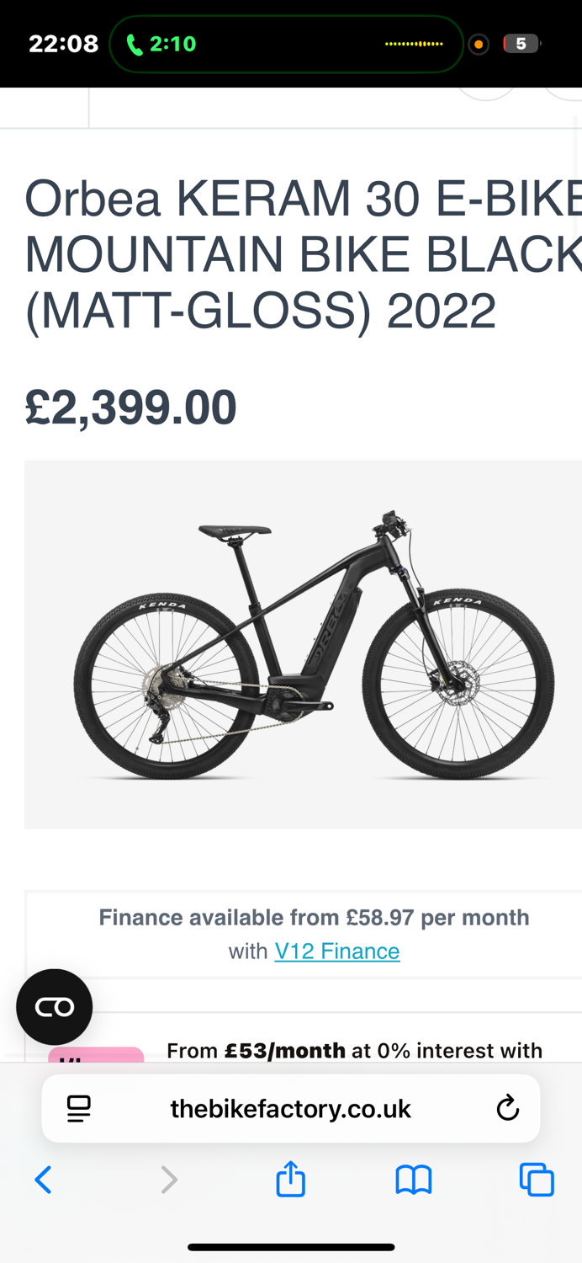This screenshot has width=582, height=1263.
Task: Tap the Share icon in Safari's toolbar
Action: point(290,1179)
